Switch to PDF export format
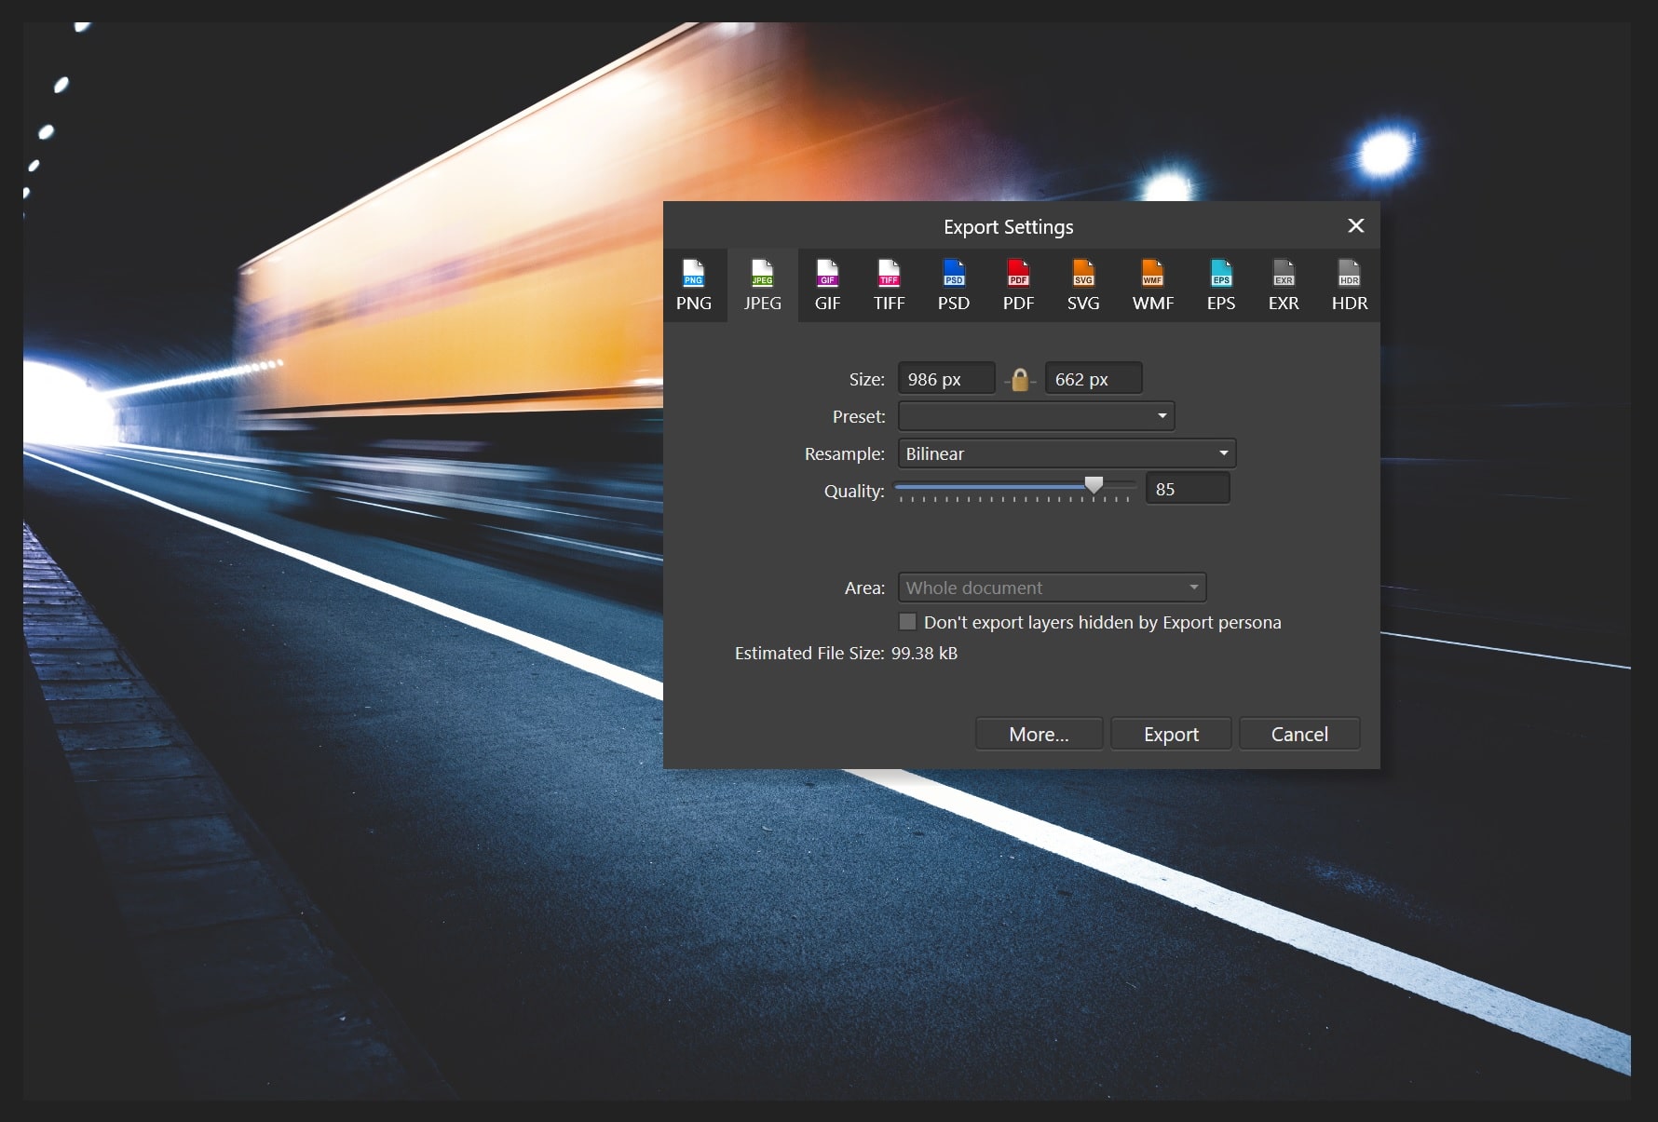 (x=1018, y=285)
